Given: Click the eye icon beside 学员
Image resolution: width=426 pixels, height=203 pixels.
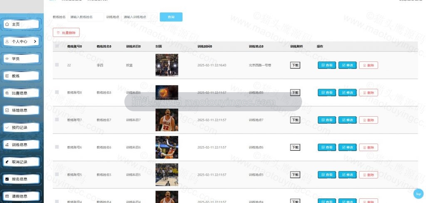Looking at the screenshot, I should (x=7, y=59).
